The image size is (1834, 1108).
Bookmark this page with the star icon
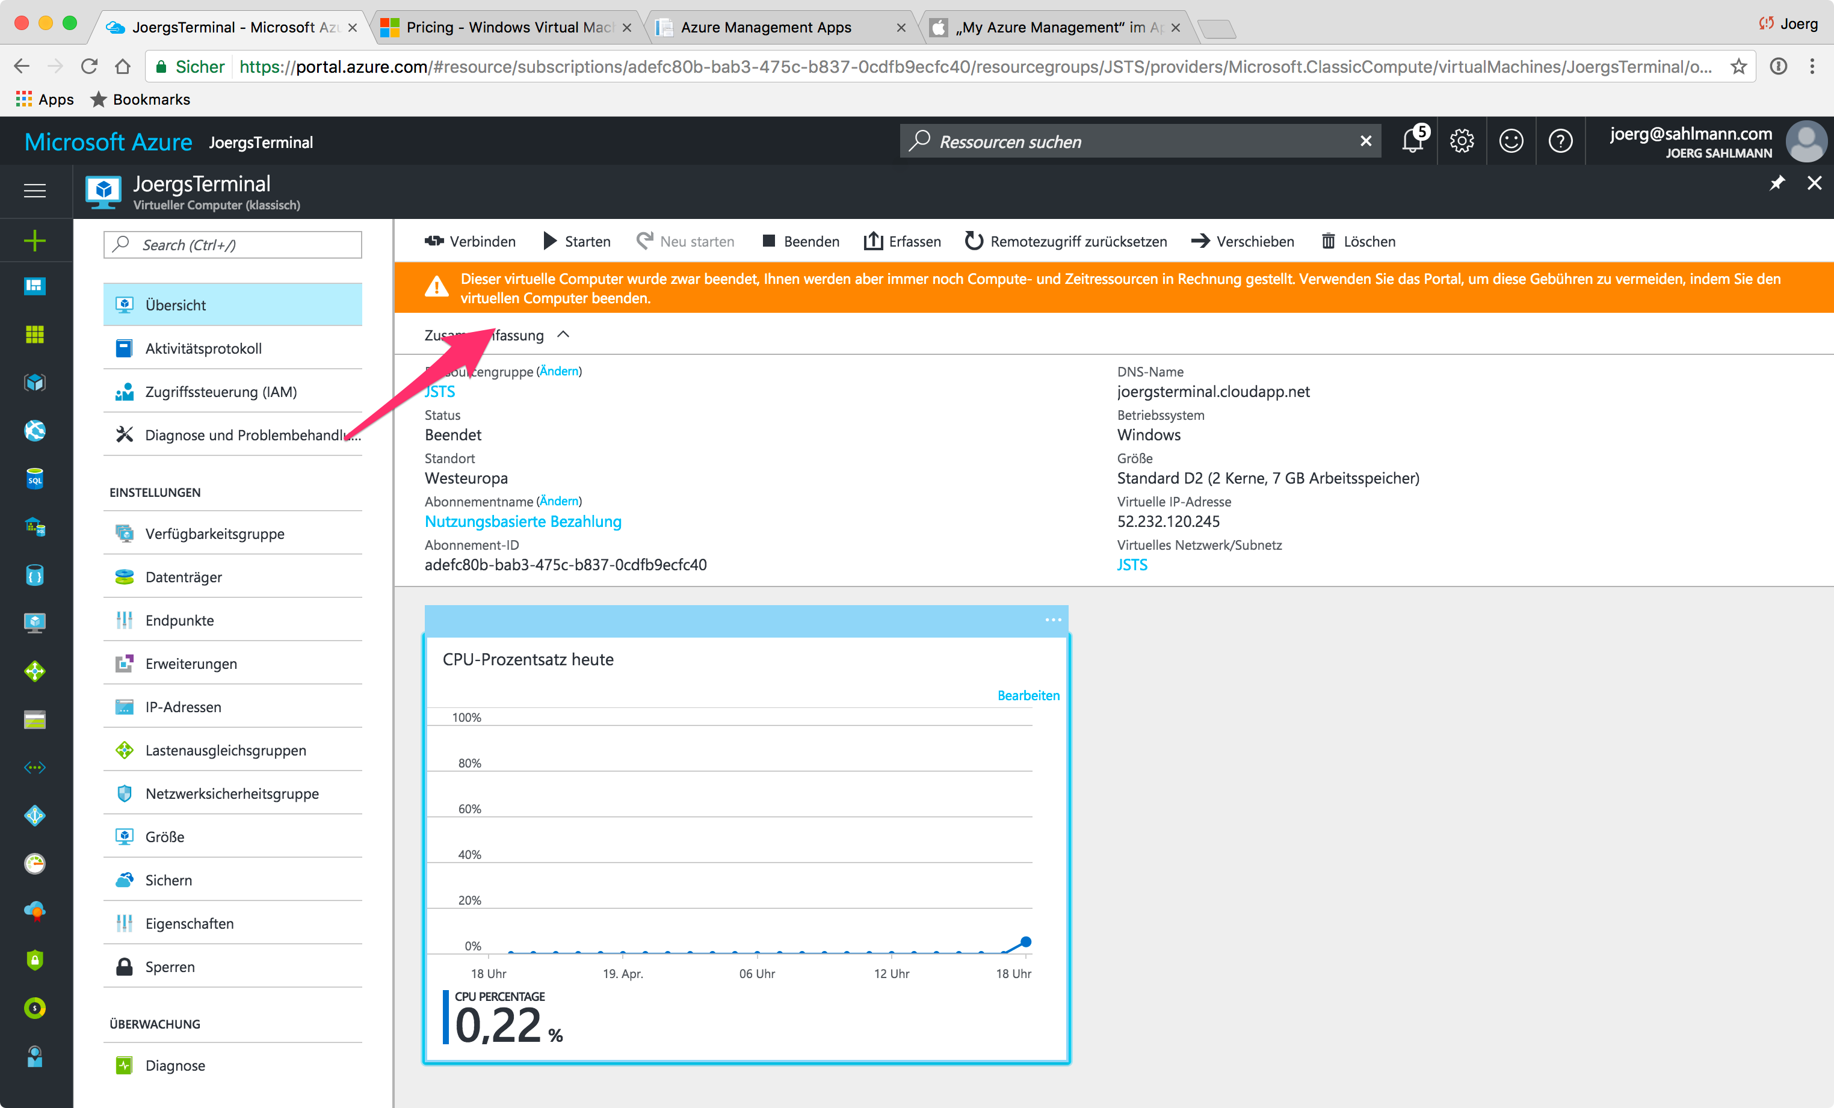(x=1738, y=66)
